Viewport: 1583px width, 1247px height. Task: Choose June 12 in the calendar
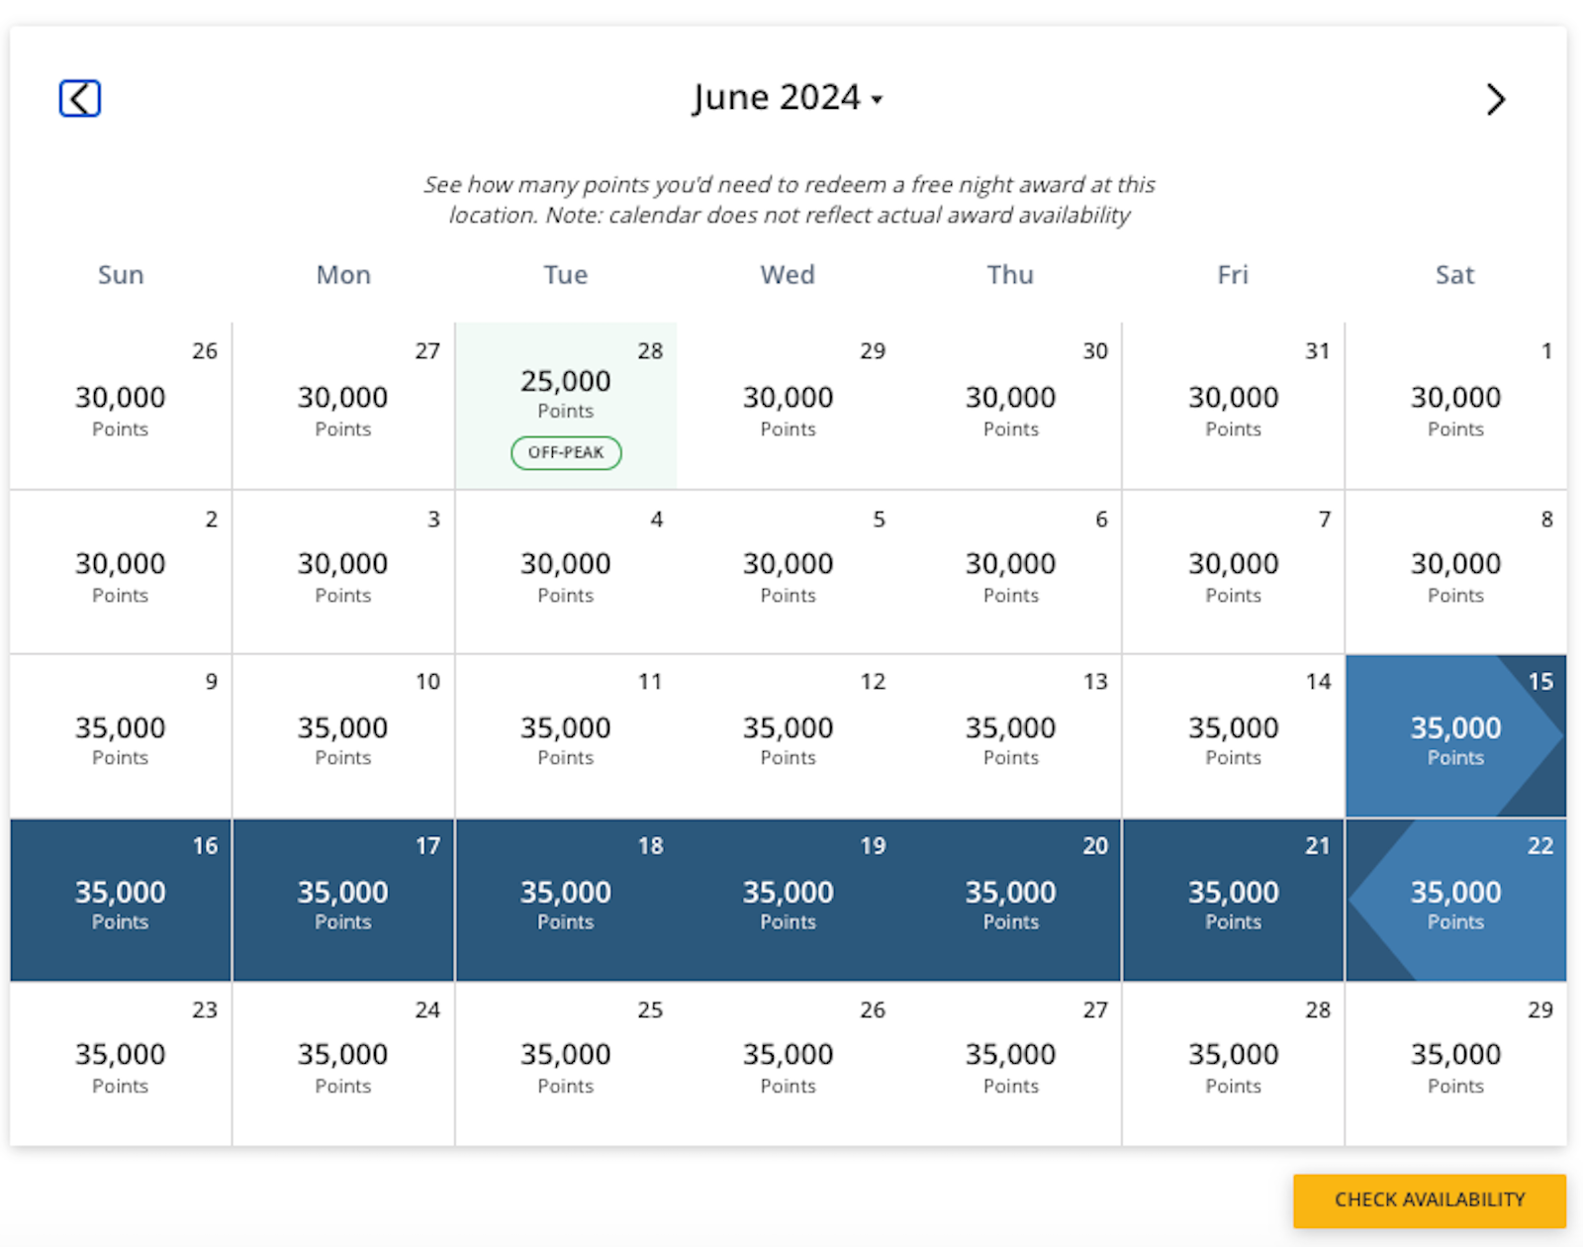pos(789,735)
